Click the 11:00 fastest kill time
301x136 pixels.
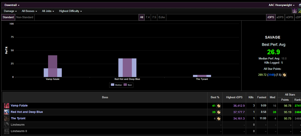(x=263, y=119)
